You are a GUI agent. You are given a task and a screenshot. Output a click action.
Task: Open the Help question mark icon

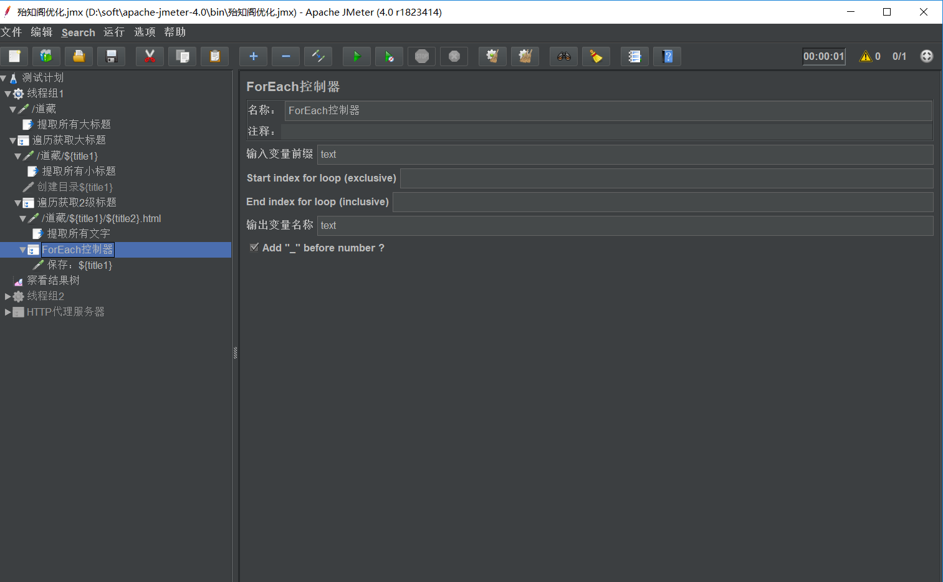(668, 56)
